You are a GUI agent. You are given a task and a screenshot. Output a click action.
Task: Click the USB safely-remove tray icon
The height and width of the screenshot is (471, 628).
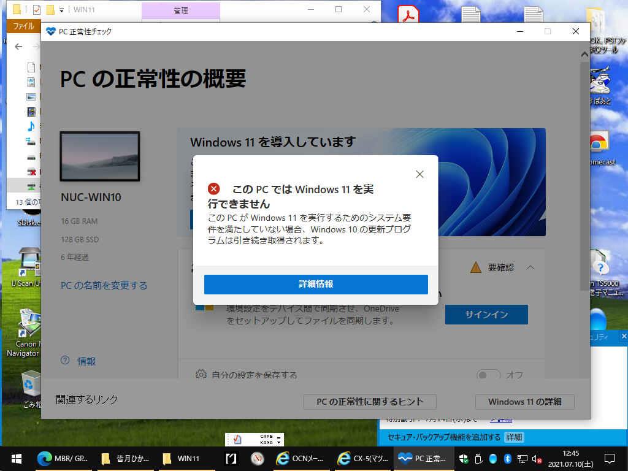point(478,459)
